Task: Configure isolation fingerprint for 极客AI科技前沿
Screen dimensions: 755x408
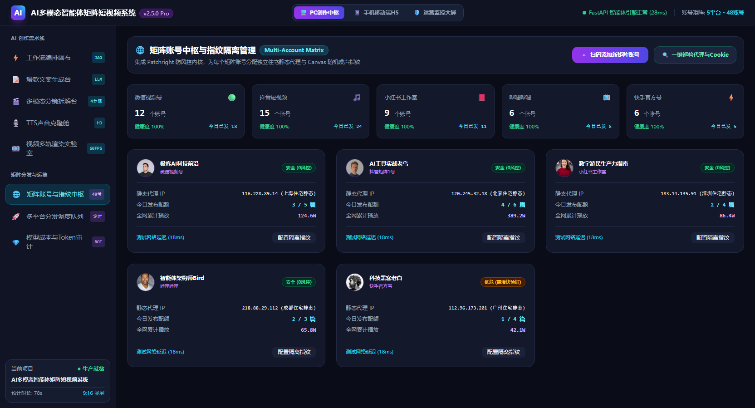Action: click(294, 238)
